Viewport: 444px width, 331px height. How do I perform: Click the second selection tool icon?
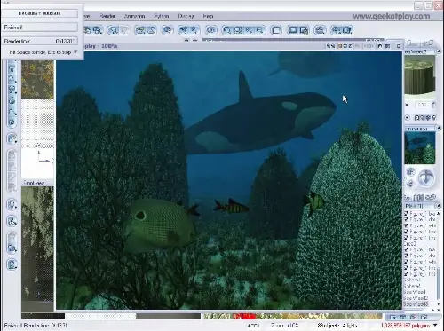pos(194,30)
